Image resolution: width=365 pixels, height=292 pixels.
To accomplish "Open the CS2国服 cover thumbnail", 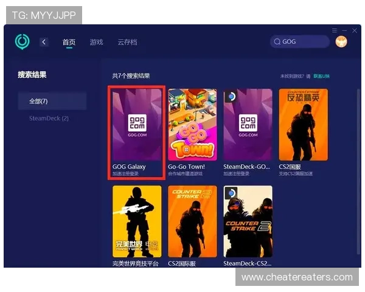I will [x=304, y=125].
